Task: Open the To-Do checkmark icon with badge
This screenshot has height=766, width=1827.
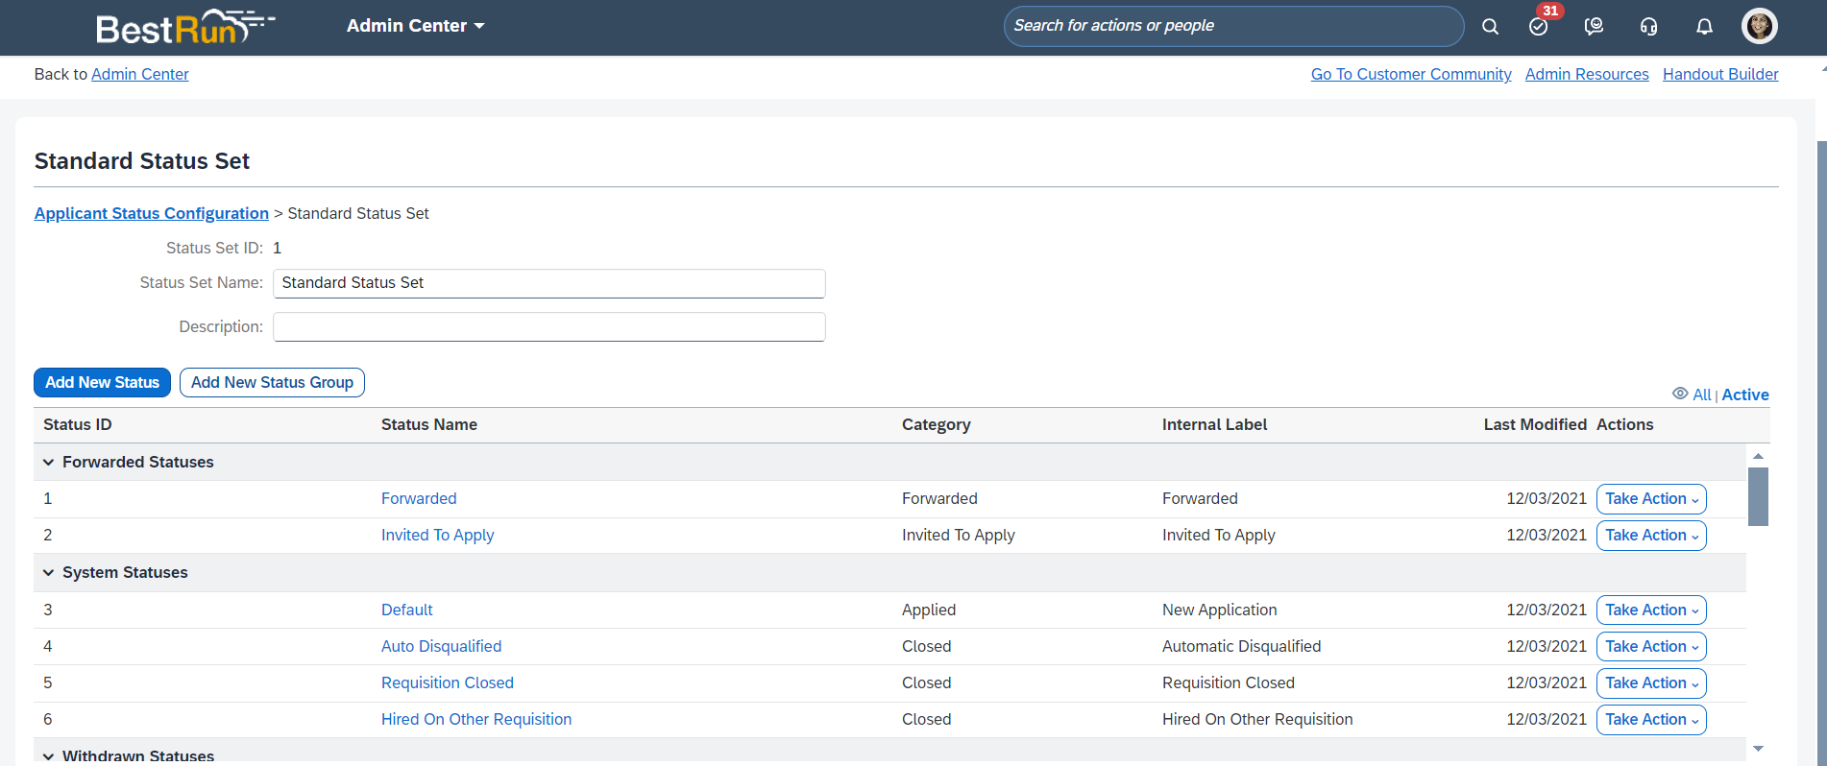Action: click(x=1539, y=27)
